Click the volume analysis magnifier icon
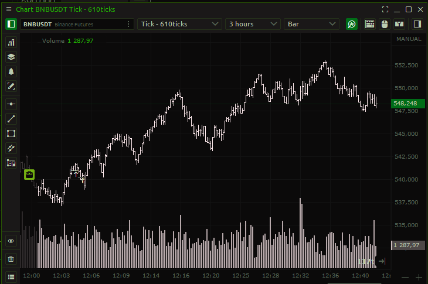Screen dimensions: 428x284 coord(352,24)
